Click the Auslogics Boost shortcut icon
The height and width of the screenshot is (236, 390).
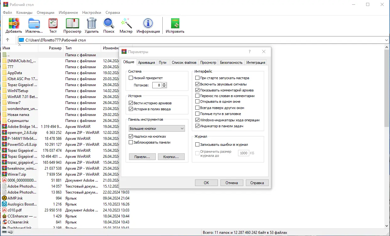(4, 204)
